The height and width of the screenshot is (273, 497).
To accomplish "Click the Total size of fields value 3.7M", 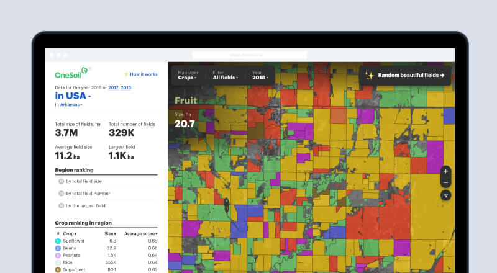I will (x=66, y=133).
